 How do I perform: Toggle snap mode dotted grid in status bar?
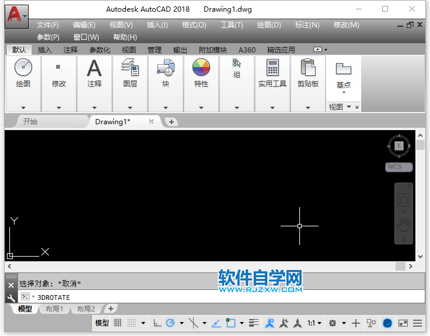tap(132, 323)
